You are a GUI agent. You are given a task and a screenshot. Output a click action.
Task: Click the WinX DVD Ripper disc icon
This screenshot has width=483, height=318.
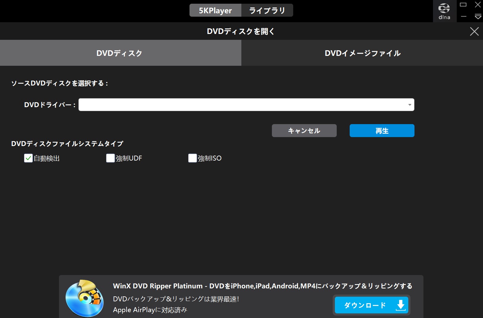pyautogui.click(x=85, y=298)
